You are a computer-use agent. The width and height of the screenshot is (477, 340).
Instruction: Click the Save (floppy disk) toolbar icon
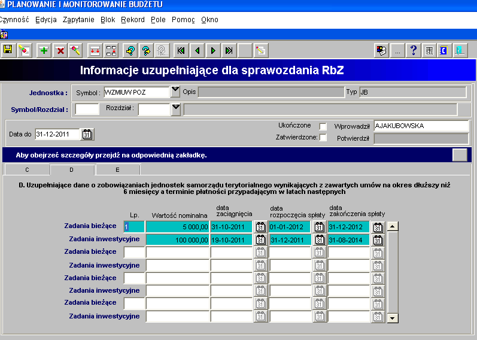click(x=8, y=50)
